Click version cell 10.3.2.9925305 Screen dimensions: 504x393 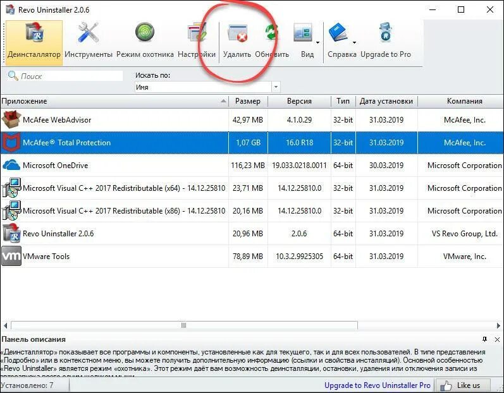(299, 257)
